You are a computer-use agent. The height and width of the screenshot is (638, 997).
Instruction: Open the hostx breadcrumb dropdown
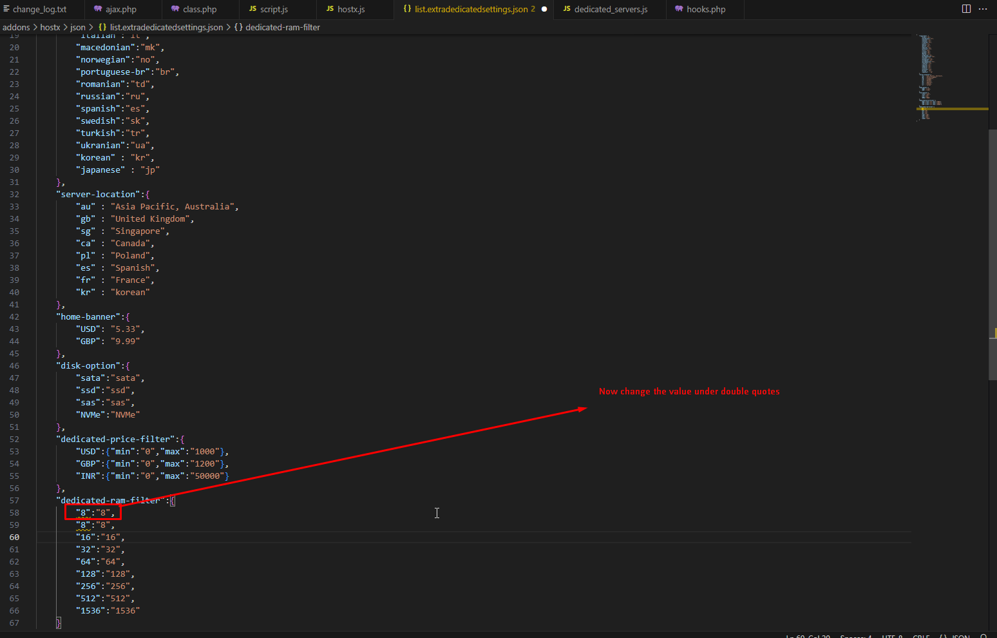[50, 27]
